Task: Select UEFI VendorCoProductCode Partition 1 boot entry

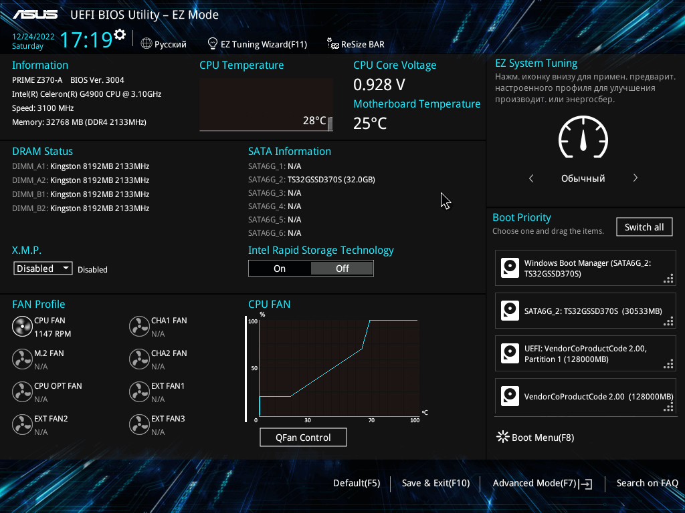Action: pos(585,353)
